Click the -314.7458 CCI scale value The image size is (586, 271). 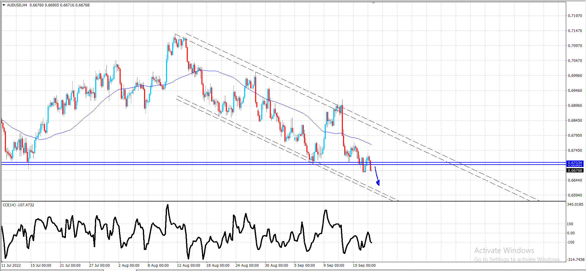pos(576,259)
